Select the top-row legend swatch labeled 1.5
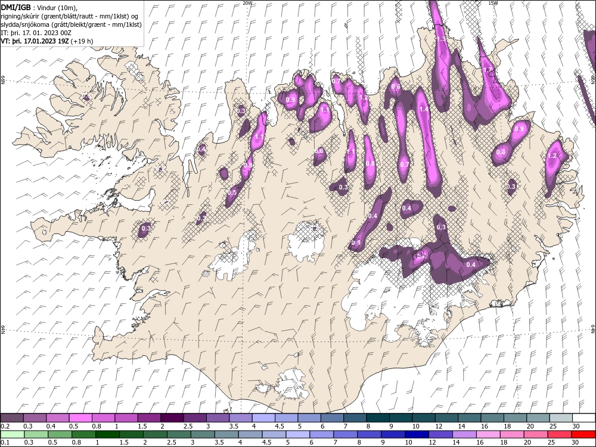 (x=149, y=418)
